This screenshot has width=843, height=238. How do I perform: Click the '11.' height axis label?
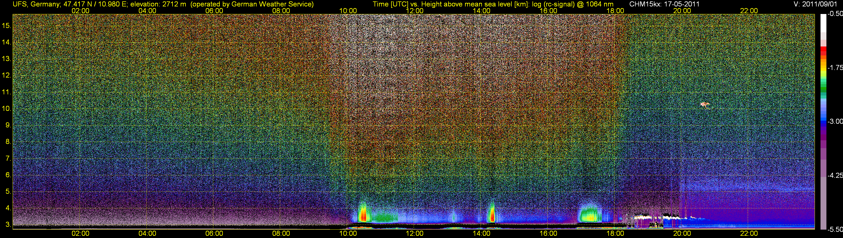pos(6,92)
